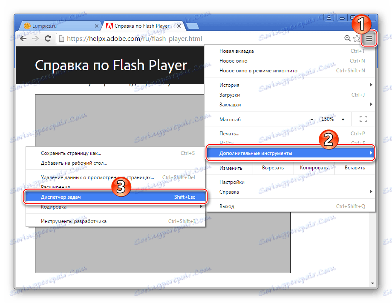Click the Вырезать button
Image resolution: width=392 pixels, height=303 pixels.
coord(273,168)
